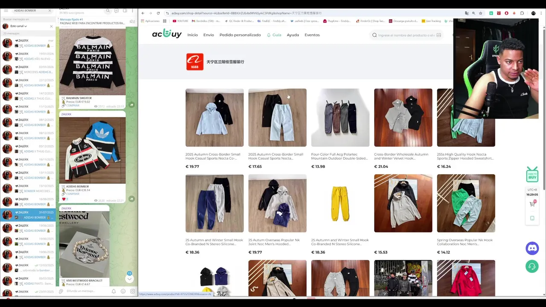
Task: Select the highlighted ZALERX result from 31/07/2025
Action: (x=28, y=215)
